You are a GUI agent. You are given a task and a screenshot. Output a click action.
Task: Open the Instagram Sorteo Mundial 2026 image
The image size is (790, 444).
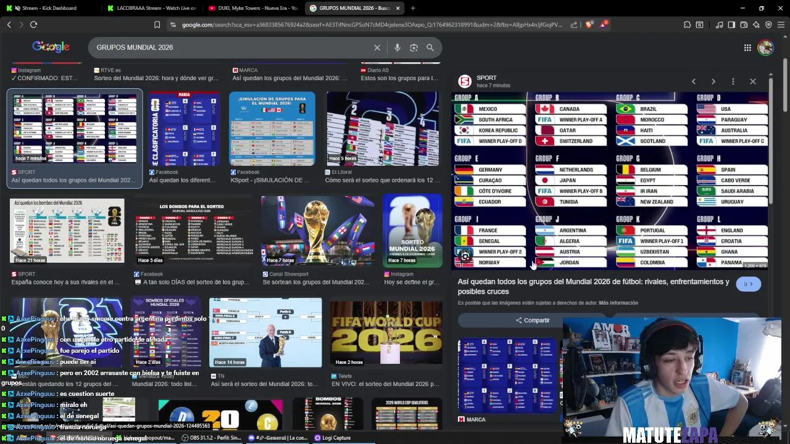point(412,231)
